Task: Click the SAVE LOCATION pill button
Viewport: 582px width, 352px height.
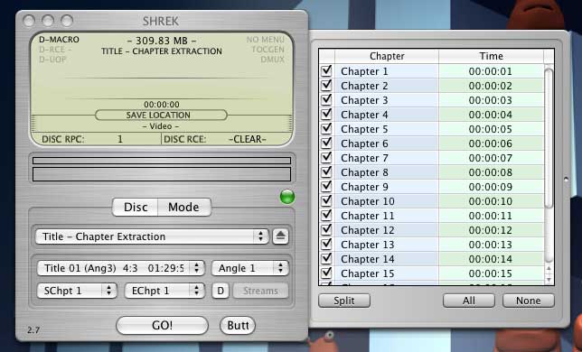Action: point(161,115)
